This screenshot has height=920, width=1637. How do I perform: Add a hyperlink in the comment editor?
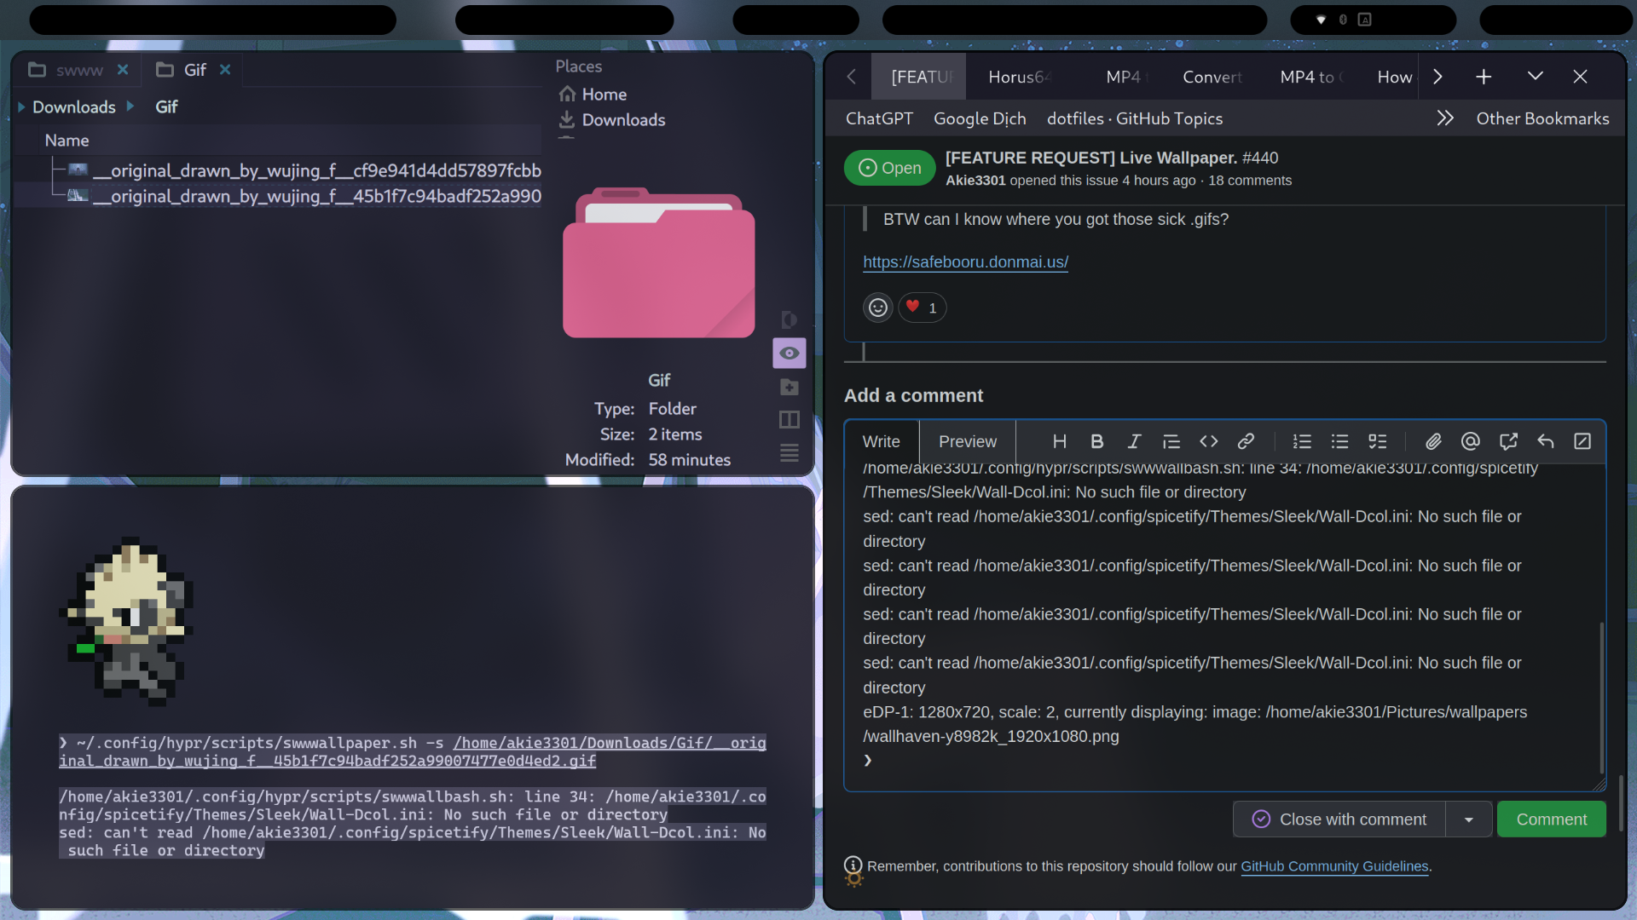[x=1246, y=441]
